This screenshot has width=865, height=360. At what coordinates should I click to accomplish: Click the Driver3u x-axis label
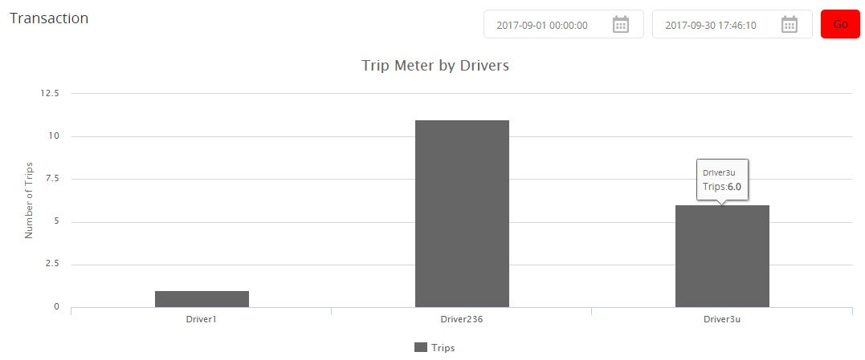click(722, 319)
